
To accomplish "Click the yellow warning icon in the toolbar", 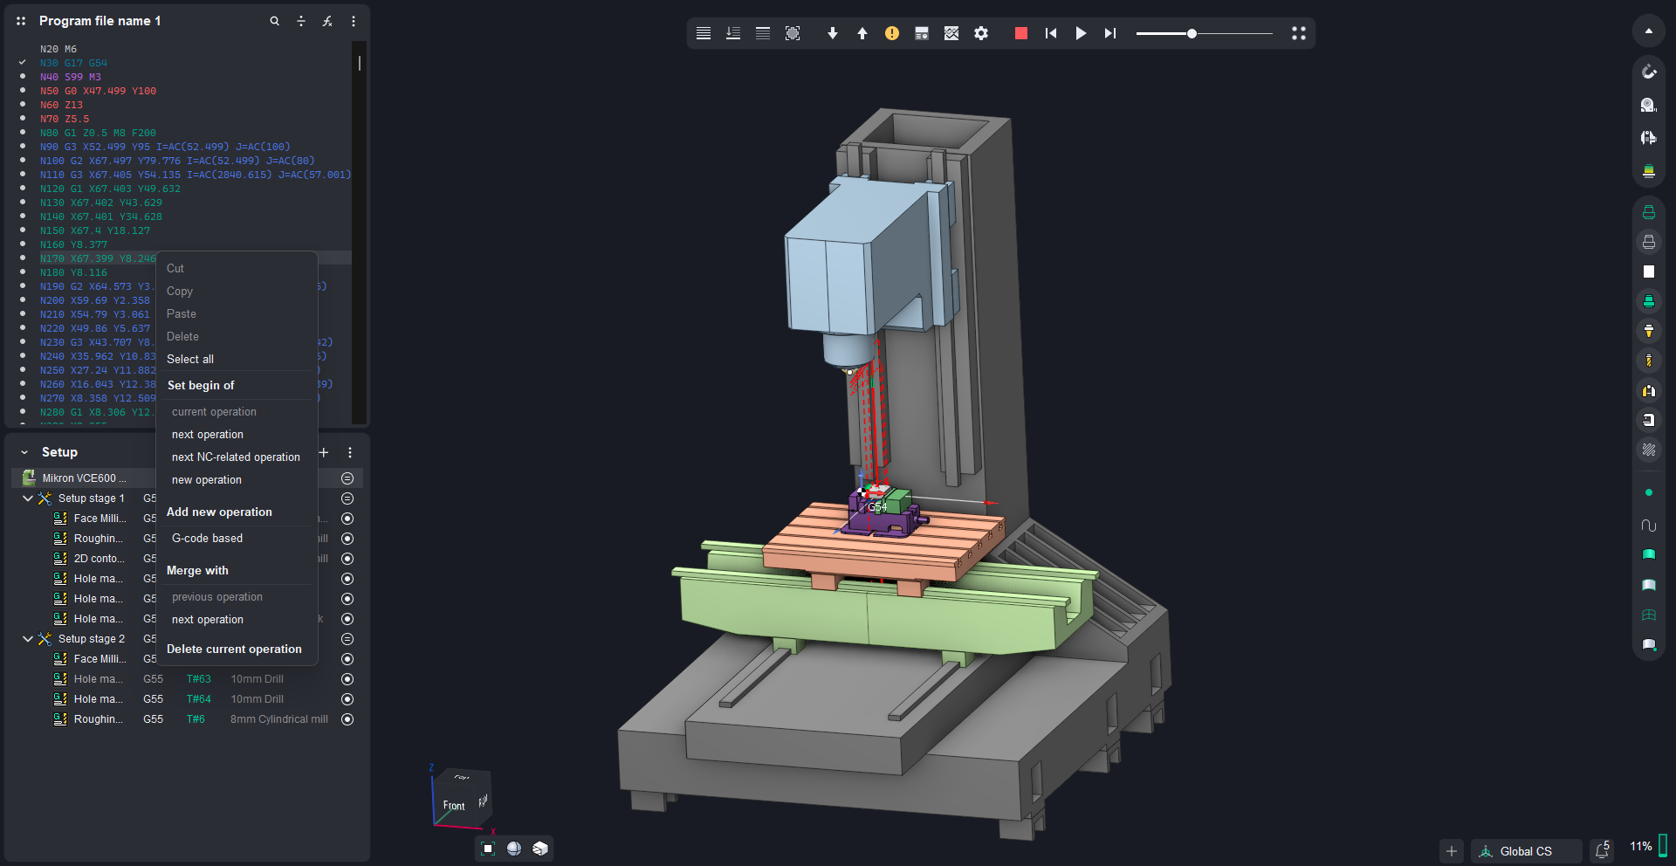I will (x=891, y=33).
